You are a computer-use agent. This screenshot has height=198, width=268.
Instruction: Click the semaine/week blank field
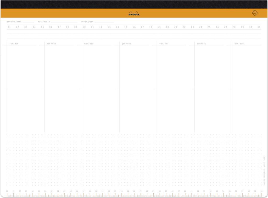pos(28,22)
